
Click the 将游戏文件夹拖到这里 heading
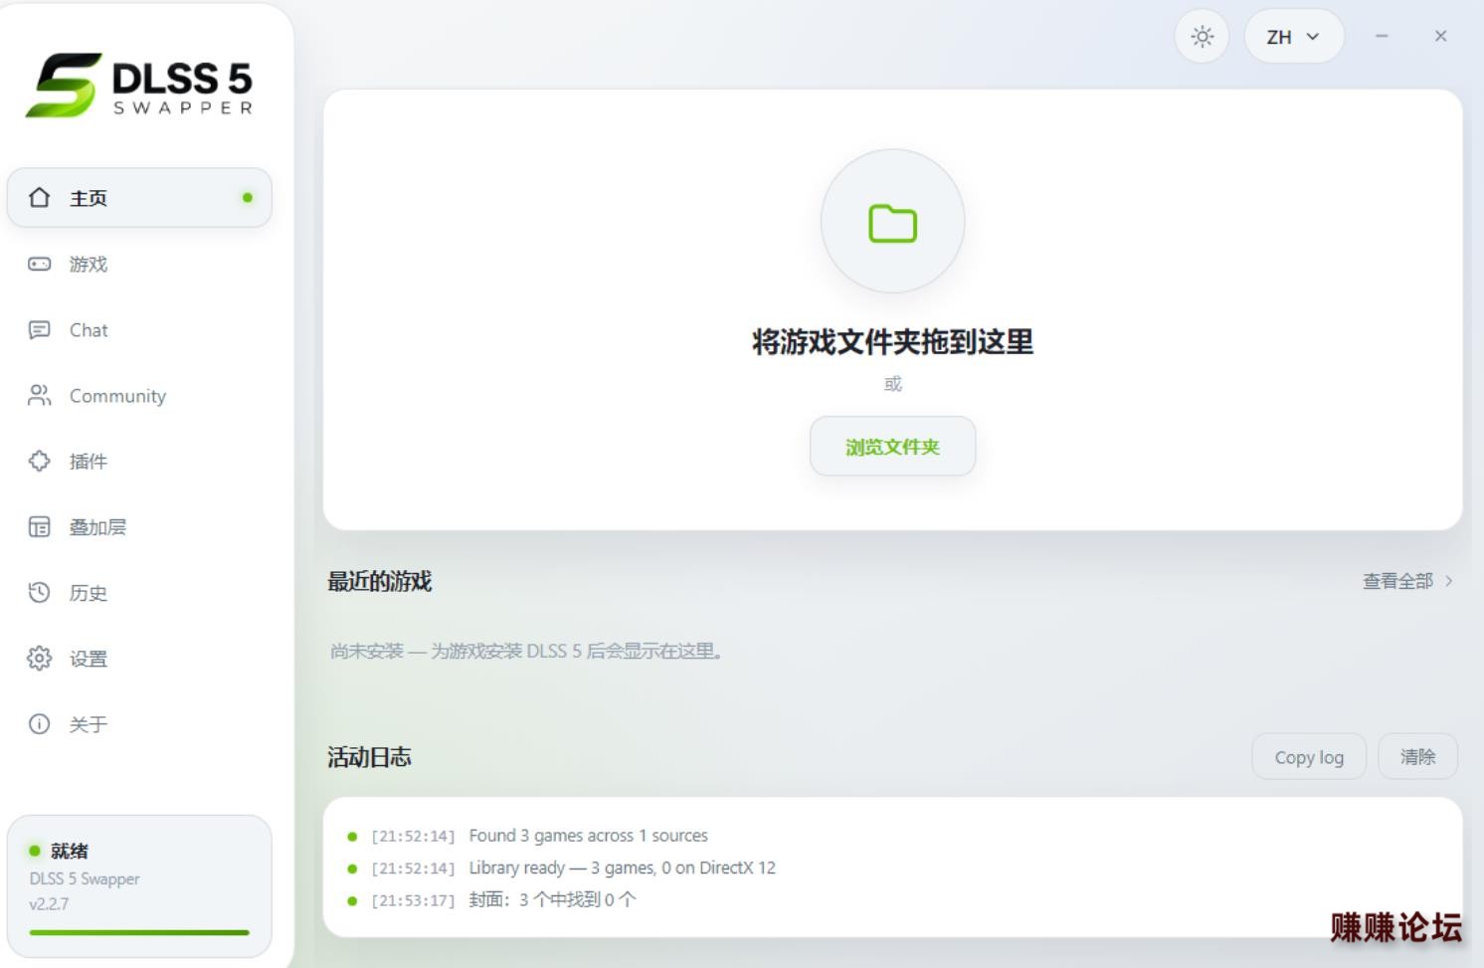point(892,342)
